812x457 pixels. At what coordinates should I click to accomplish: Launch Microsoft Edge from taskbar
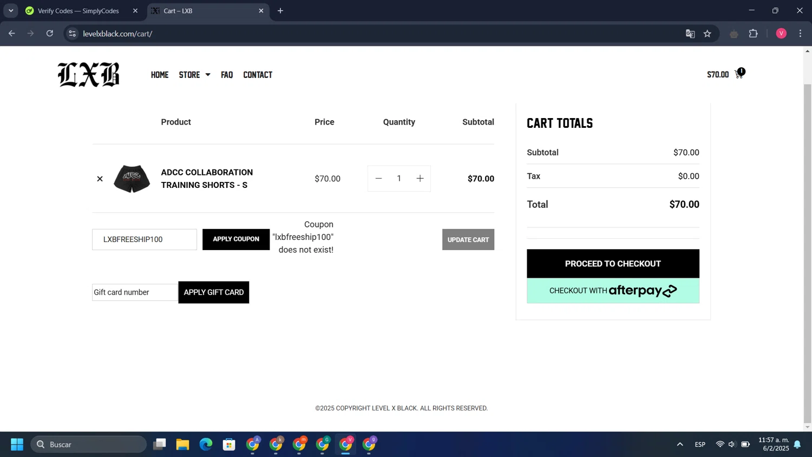(x=206, y=445)
